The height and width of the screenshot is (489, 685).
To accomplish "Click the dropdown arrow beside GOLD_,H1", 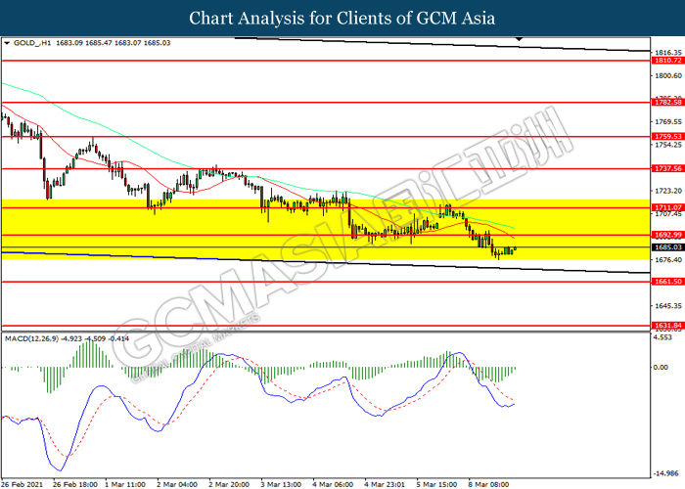I will click(x=7, y=43).
